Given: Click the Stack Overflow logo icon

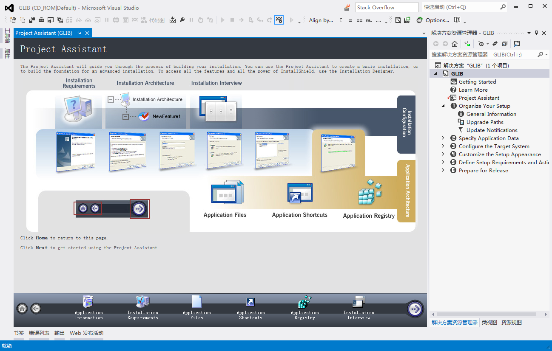Looking at the screenshot, I should pyautogui.click(x=347, y=7).
